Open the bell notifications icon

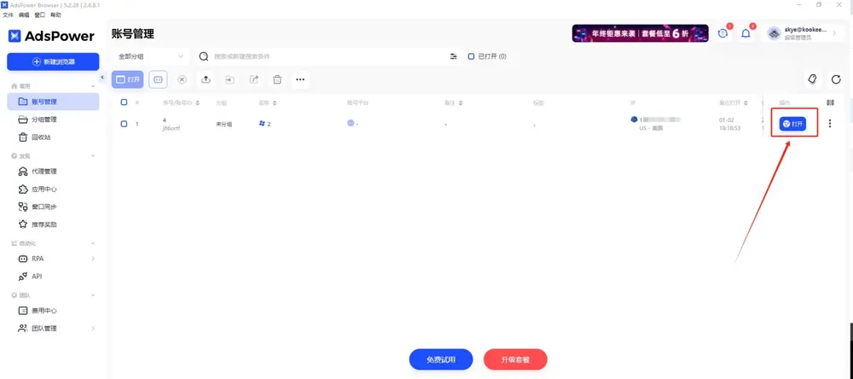click(746, 33)
